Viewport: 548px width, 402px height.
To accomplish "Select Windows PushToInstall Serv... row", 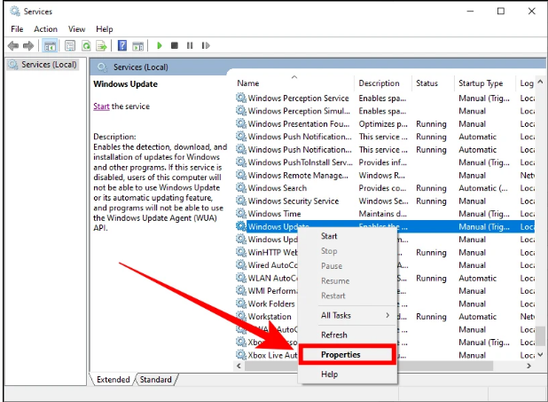I will 385,162.
